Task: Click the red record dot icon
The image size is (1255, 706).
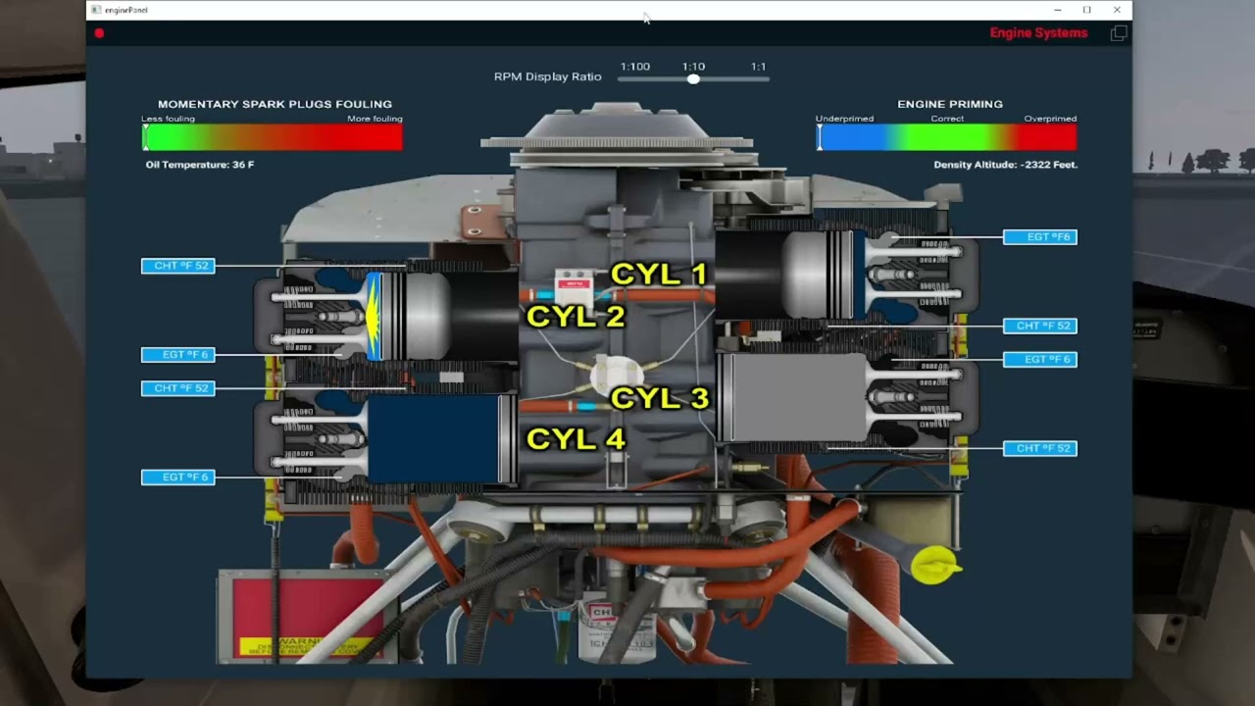Action: click(x=99, y=33)
